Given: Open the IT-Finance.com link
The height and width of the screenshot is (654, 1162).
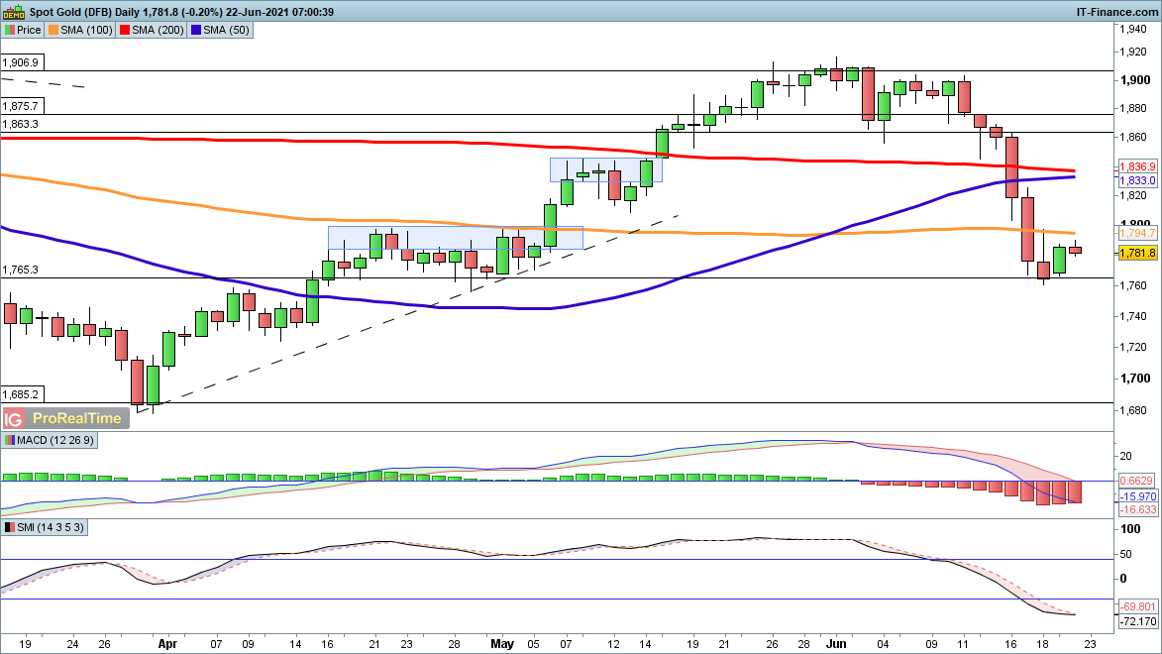Looking at the screenshot, I should (x=1116, y=11).
